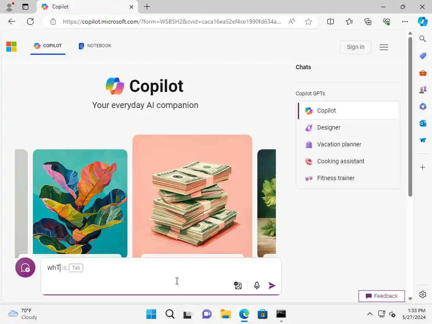This screenshot has width=432, height=324.
Task: Open the Edge sidebar search icon
Action: coord(423,39)
